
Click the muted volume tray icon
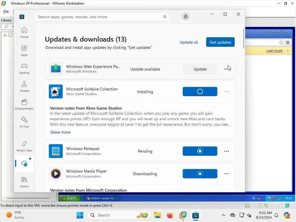pos(249,215)
